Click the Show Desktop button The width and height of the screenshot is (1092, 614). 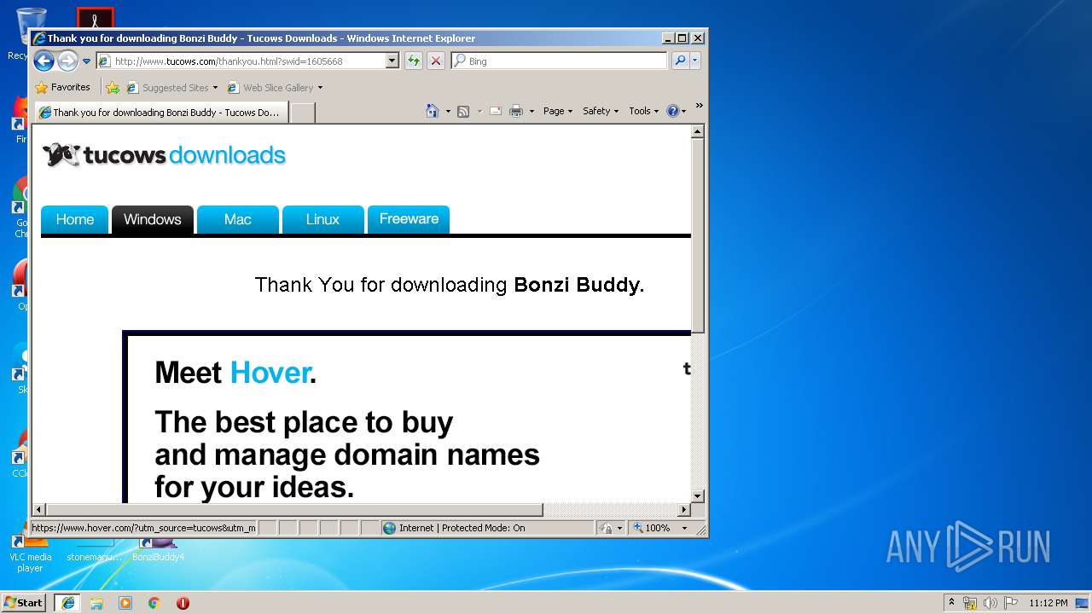(1083, 603)
